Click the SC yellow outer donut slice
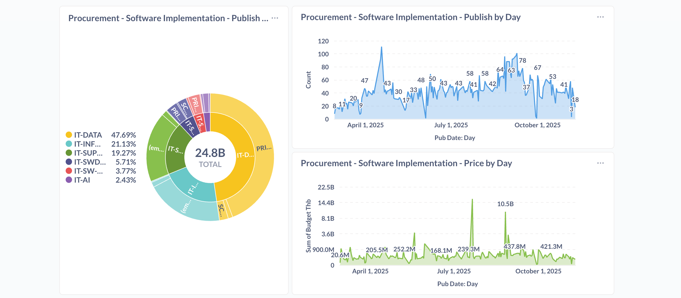This screenshot has width=681, height=298. click(222, 211)
